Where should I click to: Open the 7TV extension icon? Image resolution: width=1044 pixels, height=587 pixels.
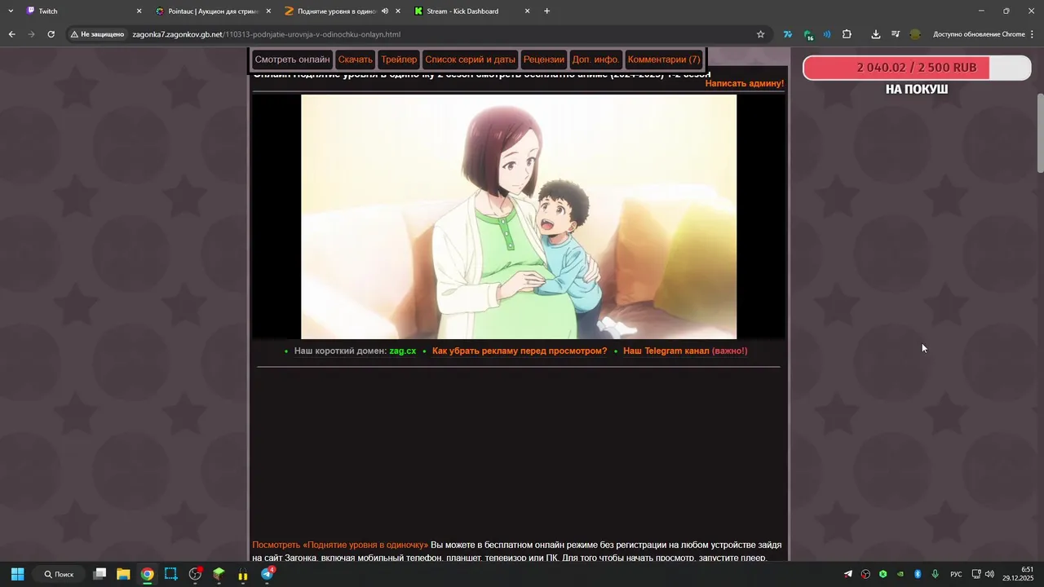pos(788,34)
